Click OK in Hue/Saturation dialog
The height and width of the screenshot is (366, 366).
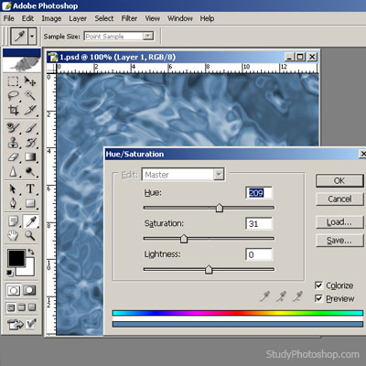339,180
